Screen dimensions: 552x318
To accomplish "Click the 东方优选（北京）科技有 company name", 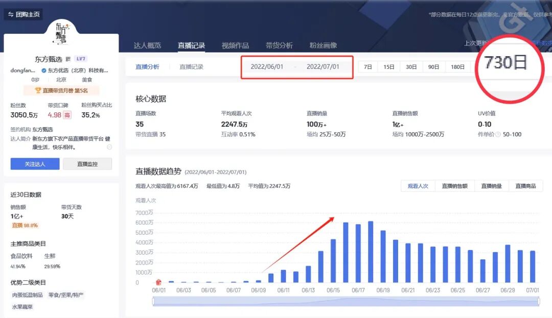I will 78,70.
